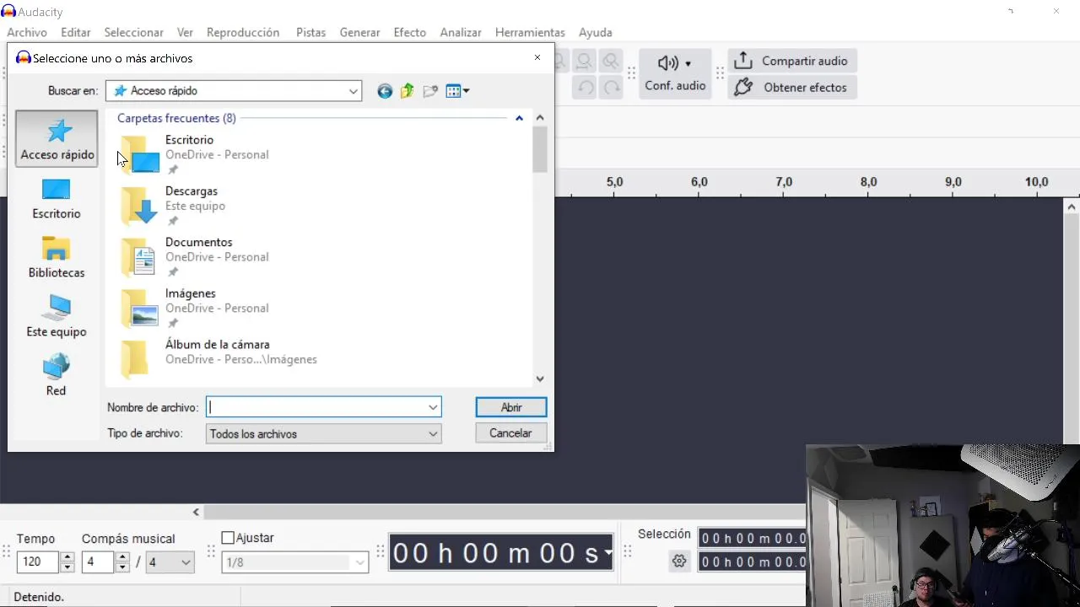Enable the Ajustar snap checkbox
Screen dimensions: 1080x607
[228, 538]
